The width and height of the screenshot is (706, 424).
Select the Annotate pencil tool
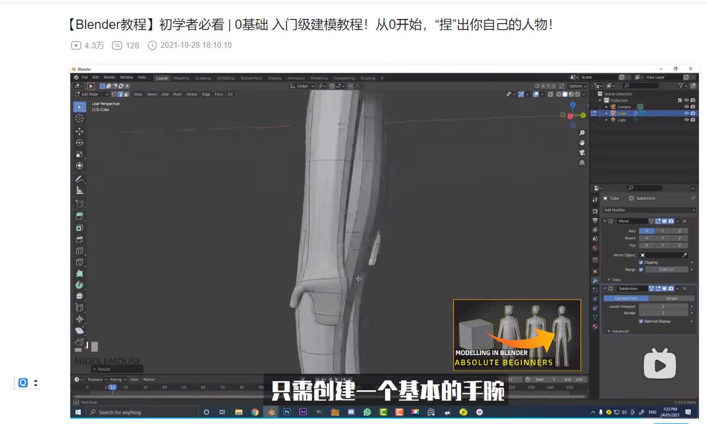click(x=79, y=179)
